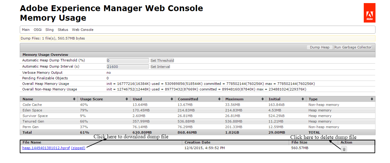The image size is (390, 163).
Task: Sort table by Committed column arrows
Action: [x=220, y=99]
